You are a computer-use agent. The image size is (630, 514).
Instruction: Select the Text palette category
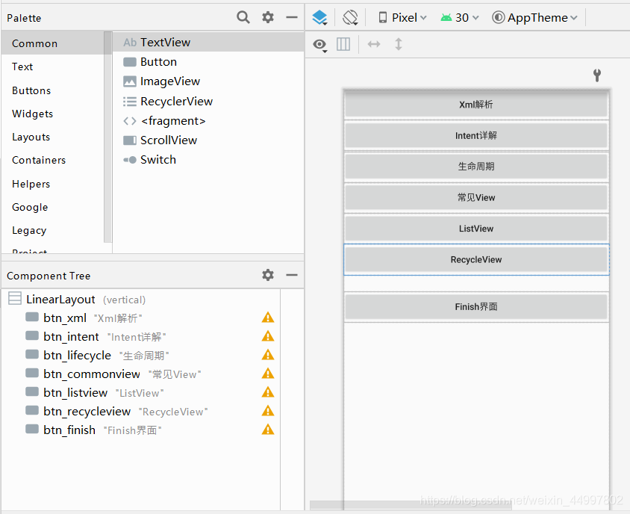pos(53,66)
